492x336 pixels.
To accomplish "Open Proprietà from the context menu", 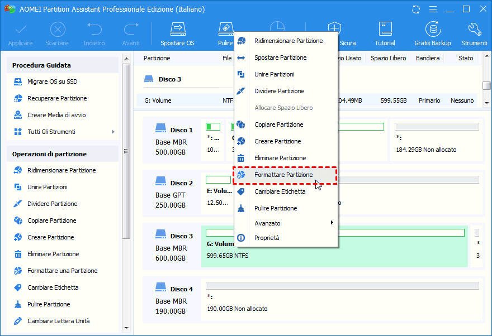I will click(268, 237).
